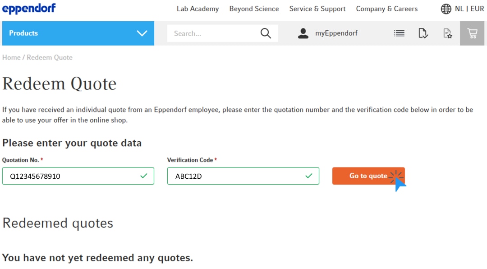Image resolution: width=487 pixels, height=269 pixels.
Task: Click into the Search box
Action: coord(212,33)
